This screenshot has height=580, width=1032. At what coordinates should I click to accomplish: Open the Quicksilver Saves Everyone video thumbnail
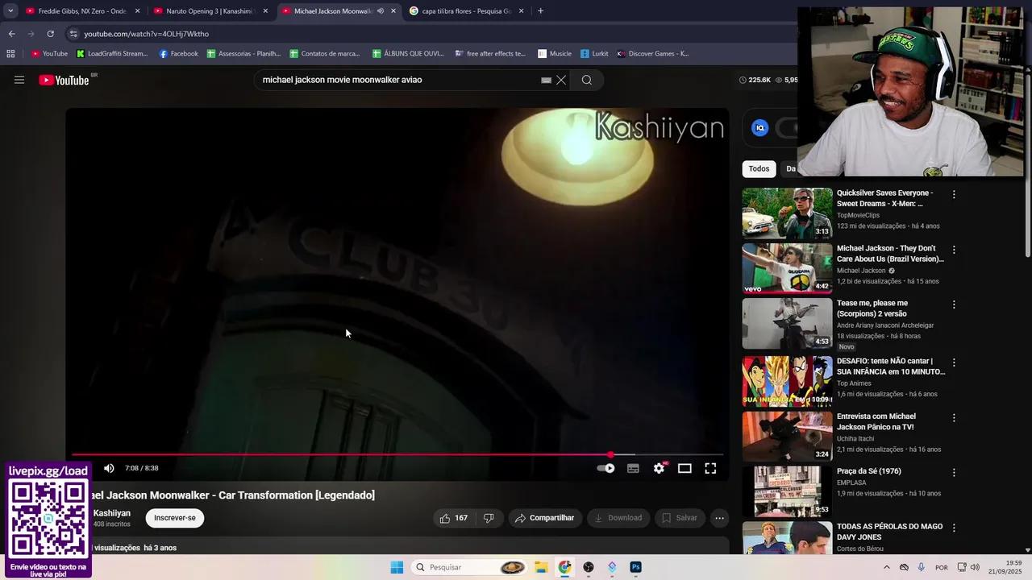point(787,213)
